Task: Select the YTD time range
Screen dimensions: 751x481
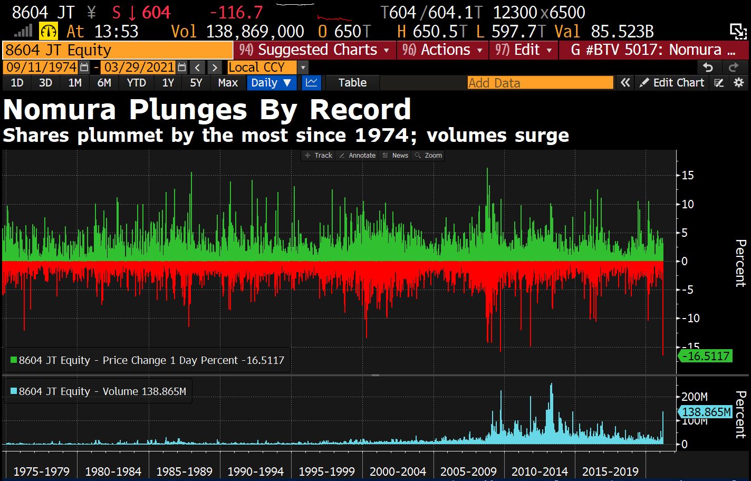Action: click(x=137, y=83)
